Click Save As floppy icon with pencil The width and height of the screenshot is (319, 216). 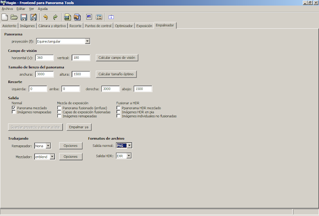[33, 17]
